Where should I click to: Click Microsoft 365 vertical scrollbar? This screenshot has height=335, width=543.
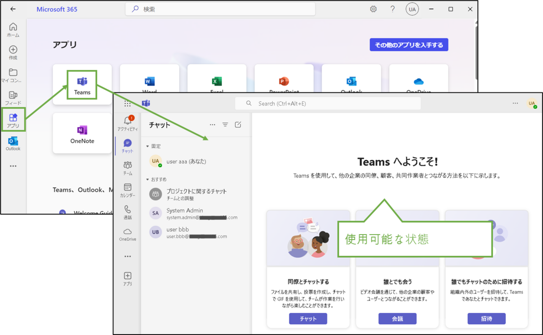point(476,52)
